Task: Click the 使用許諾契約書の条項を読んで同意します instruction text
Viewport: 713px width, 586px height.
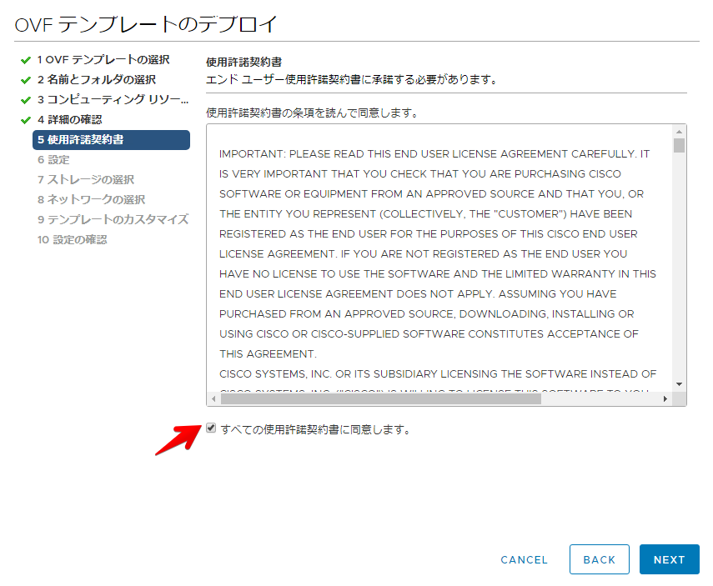Action: pyautogui.click(x=313, y=113)
